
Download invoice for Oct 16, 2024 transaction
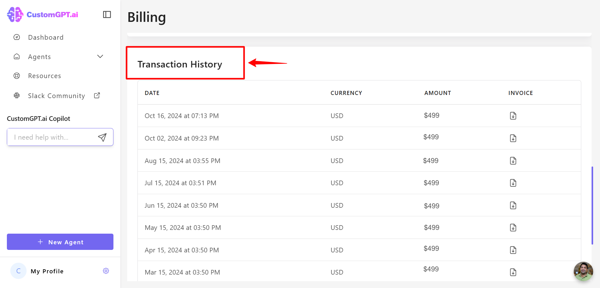click(x=513, y=116)
